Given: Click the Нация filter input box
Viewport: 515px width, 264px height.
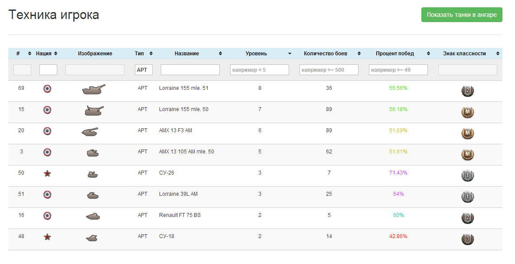Looking at the screenshot, I should pos(48,70).
